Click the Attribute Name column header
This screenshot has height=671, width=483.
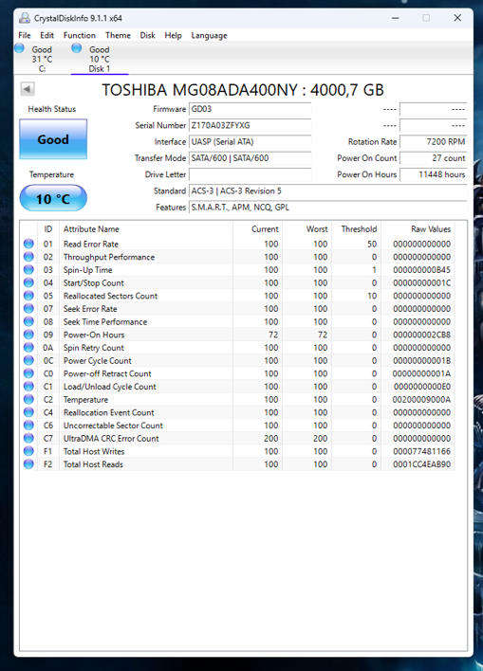(x=91, y=229)
